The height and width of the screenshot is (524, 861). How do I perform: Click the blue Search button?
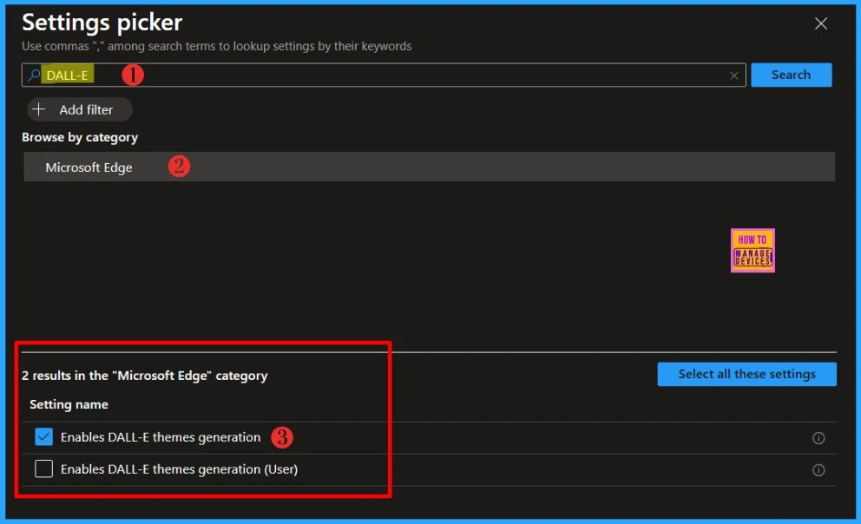[791, 75]
